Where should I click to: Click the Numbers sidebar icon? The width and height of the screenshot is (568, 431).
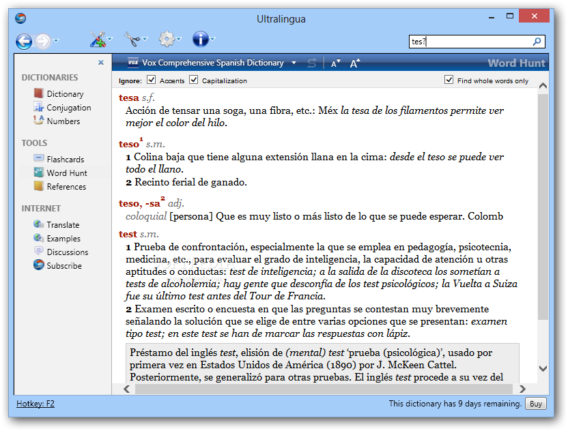(38, 120)
